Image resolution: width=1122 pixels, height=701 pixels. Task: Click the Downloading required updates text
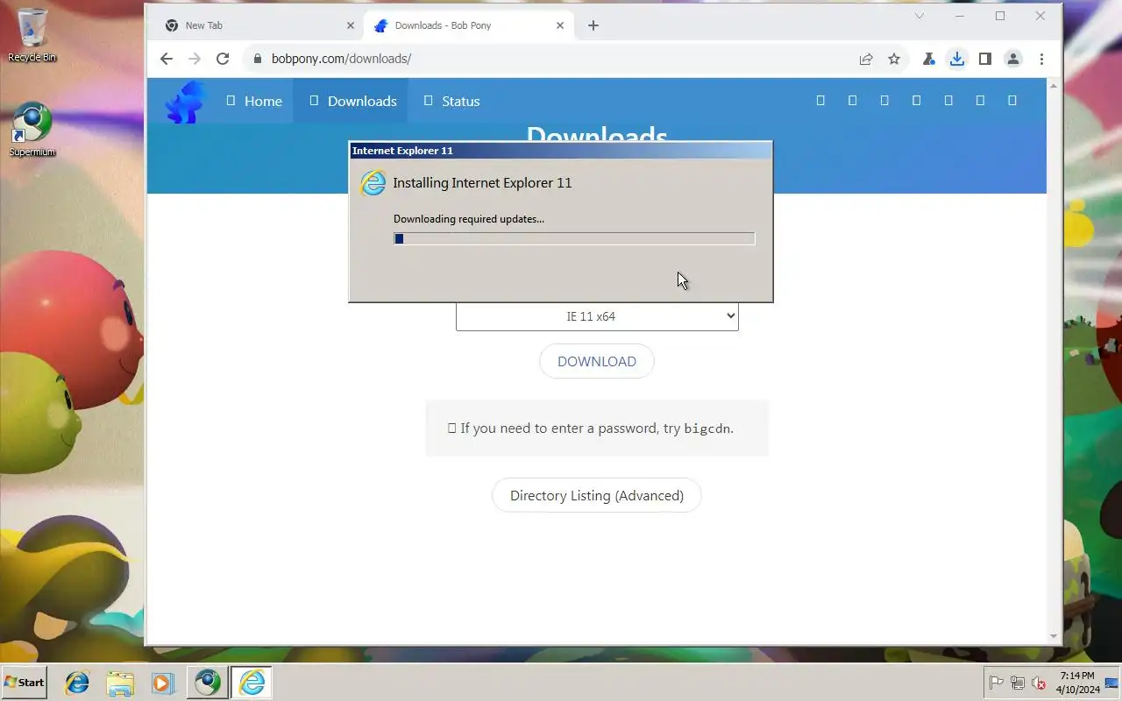469,219
